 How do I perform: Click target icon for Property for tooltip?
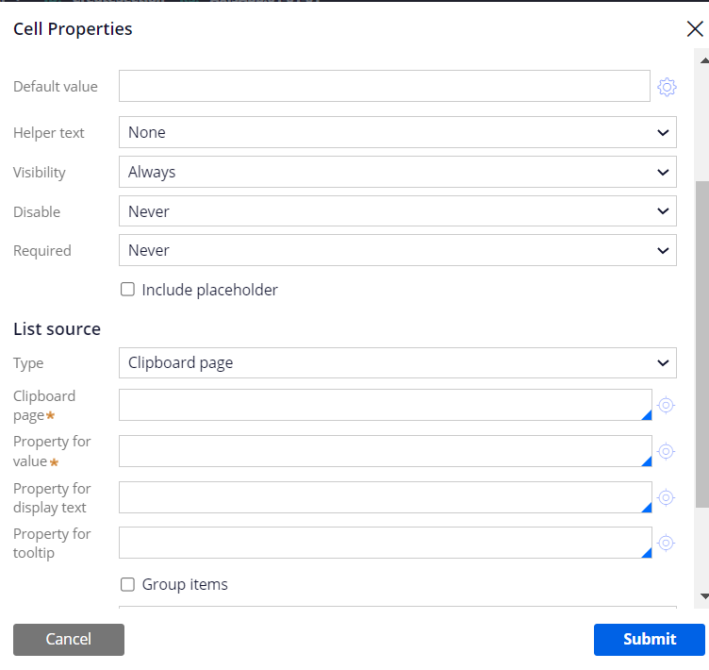click(x=666, y=543)
